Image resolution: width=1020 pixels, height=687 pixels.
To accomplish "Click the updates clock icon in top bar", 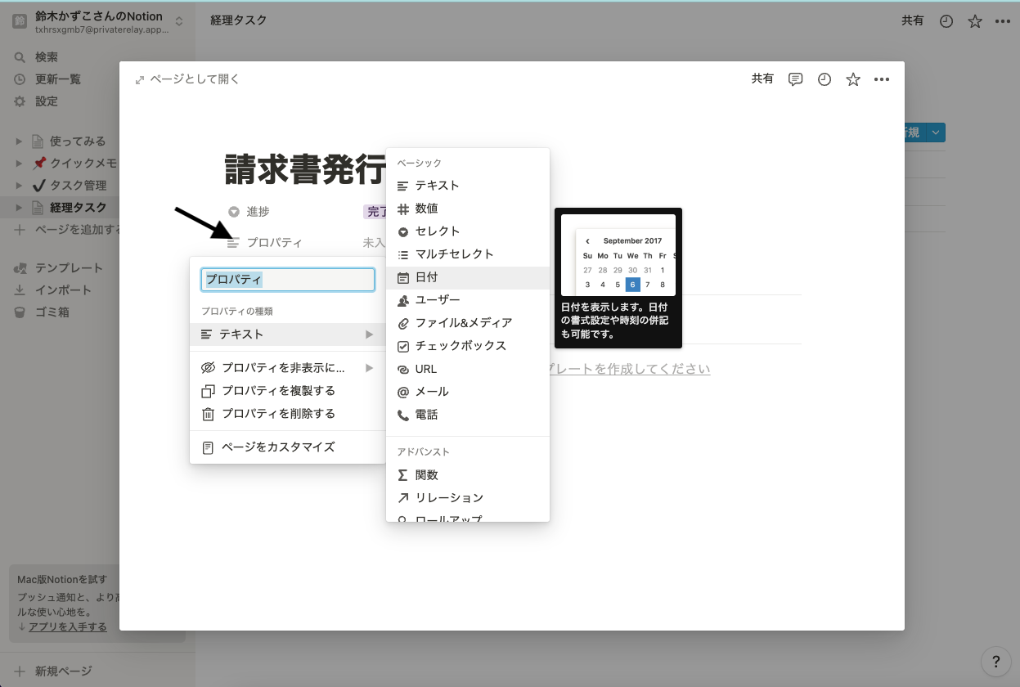I will tap(946, 22).
